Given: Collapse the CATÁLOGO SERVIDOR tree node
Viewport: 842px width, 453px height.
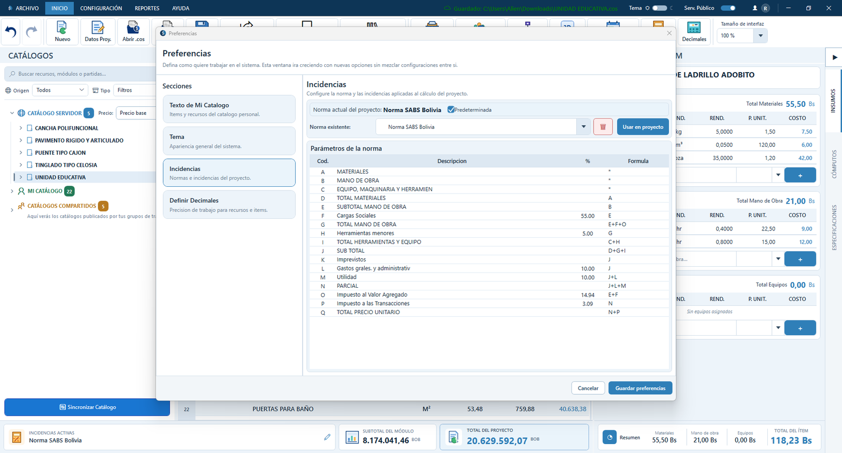Looking at the screenshot, I should [12, 113].
